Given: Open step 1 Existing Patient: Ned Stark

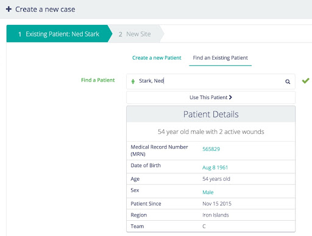Looking at the screenshot, I should click(x=59, y=33).
